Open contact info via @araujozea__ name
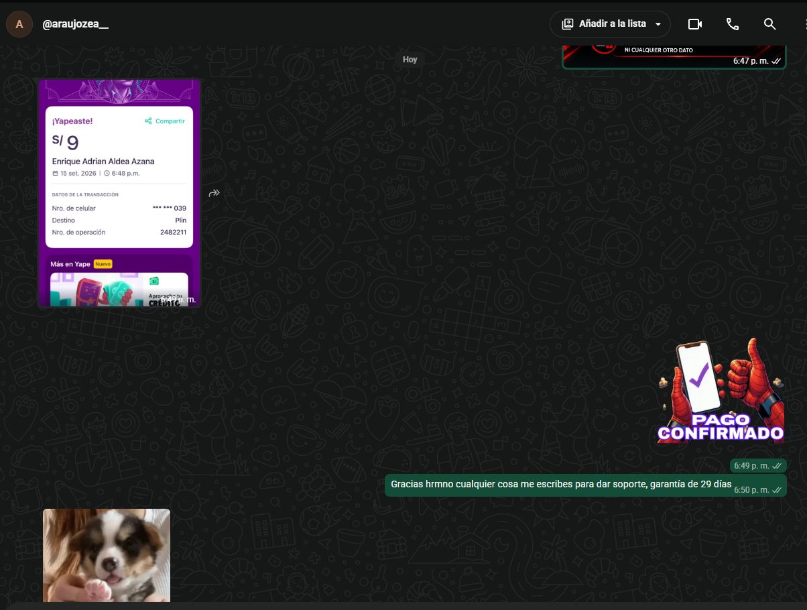The width and height of the screenshot is (807, 610). pos(75,24)
